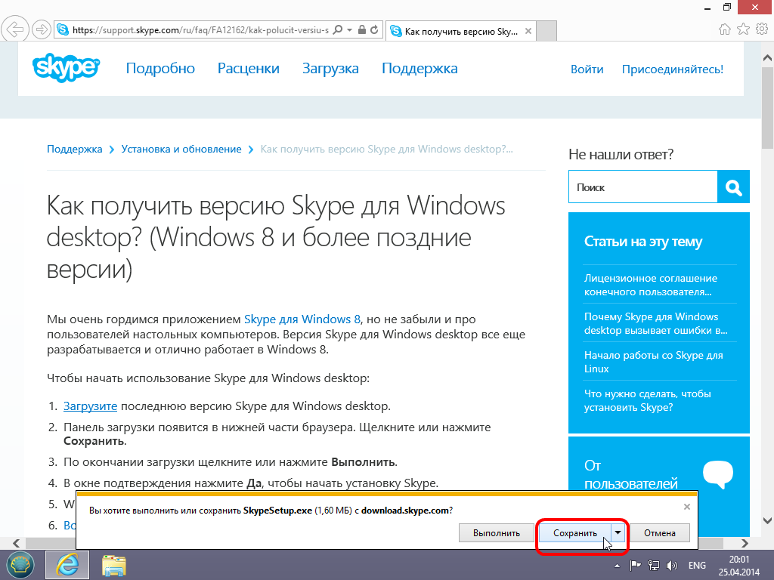Open File Explorer taskbar icon
The image size is (774, 580).
(114, 565)
